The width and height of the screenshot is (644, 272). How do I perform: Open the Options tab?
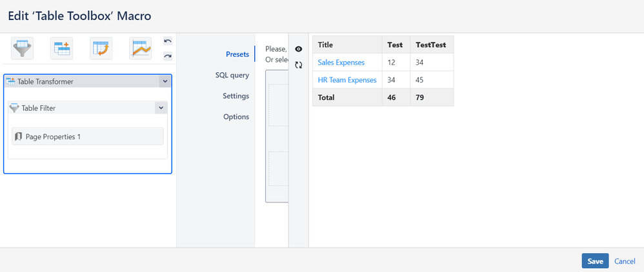click(x=236, y=117)
